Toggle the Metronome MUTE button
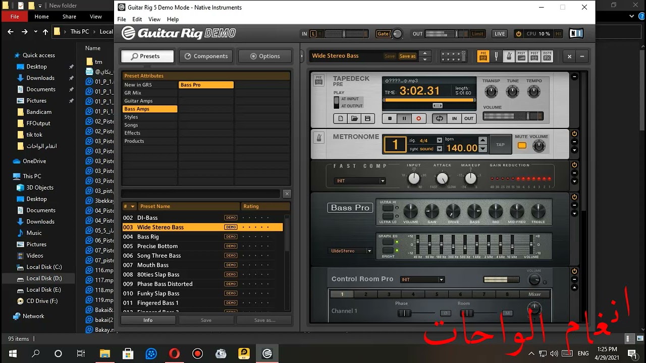646x363 pixels. tap(522, 146)
